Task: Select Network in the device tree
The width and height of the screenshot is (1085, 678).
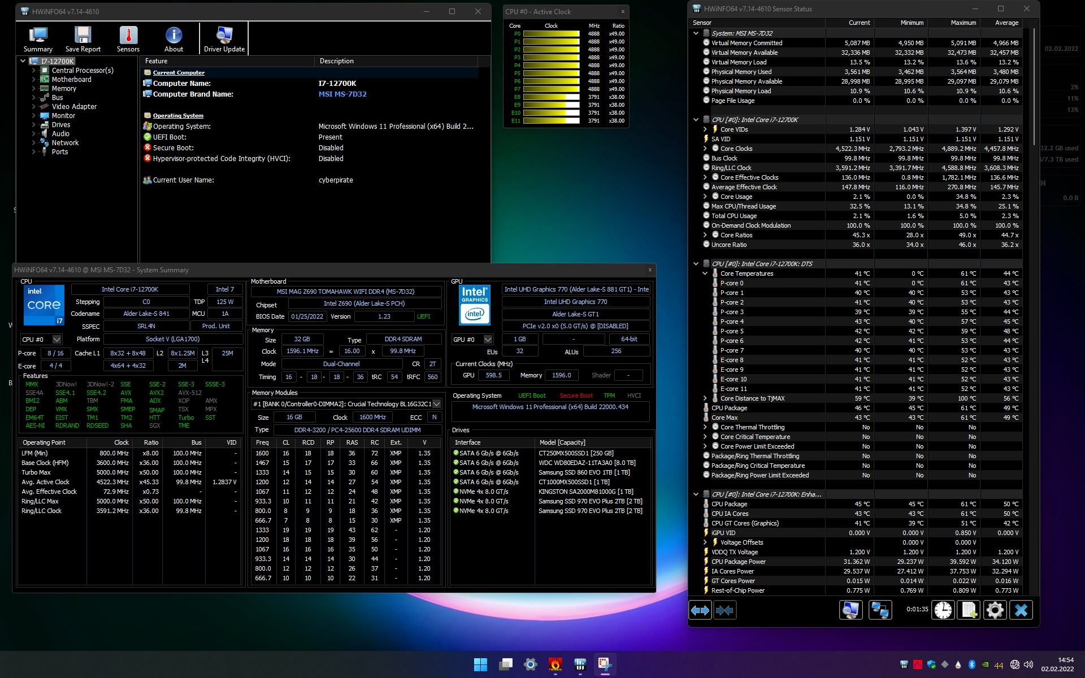Action: [65, 143]
